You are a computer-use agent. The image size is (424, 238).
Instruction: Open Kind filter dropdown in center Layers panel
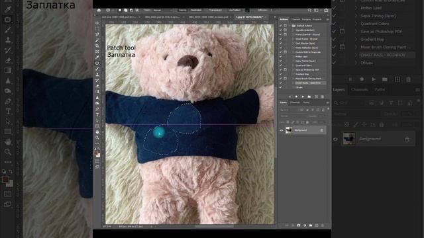click(x=290, y=110)
